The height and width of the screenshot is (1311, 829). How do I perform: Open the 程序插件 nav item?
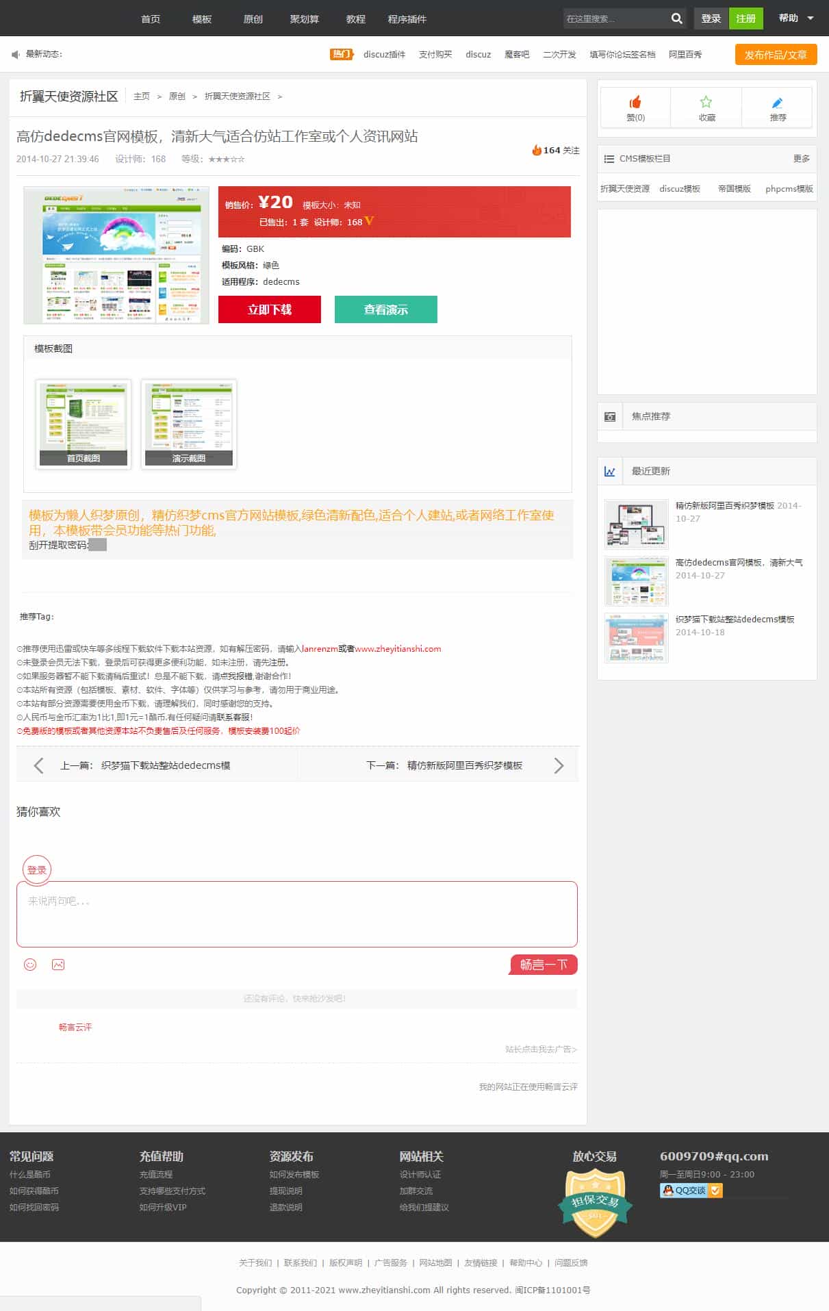407,19
